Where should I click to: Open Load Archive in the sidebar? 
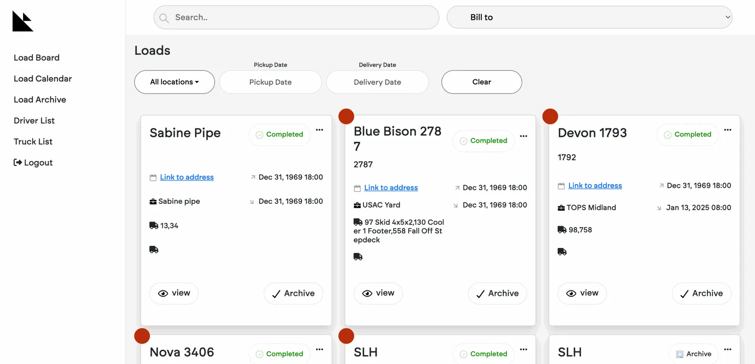pyautogui.click(x=40, y=100)
